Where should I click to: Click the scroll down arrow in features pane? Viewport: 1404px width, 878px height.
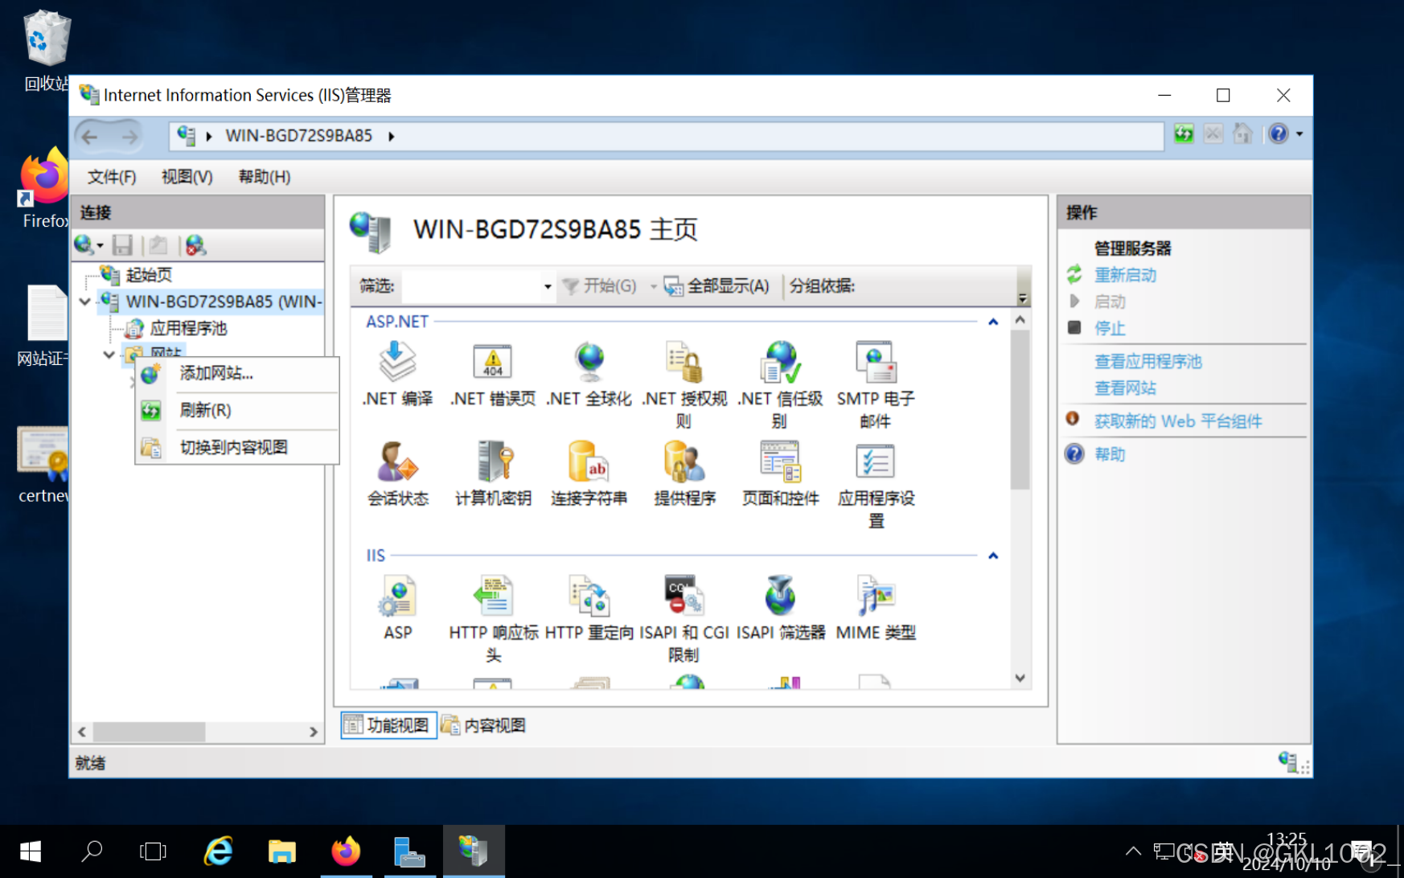pos(1020,678)
